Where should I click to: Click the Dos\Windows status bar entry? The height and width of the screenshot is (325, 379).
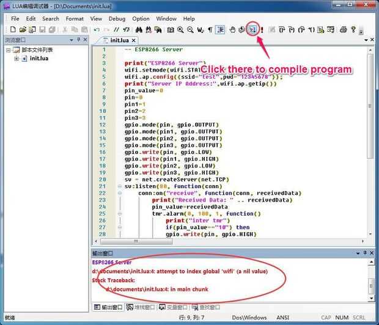coord(249,318)
